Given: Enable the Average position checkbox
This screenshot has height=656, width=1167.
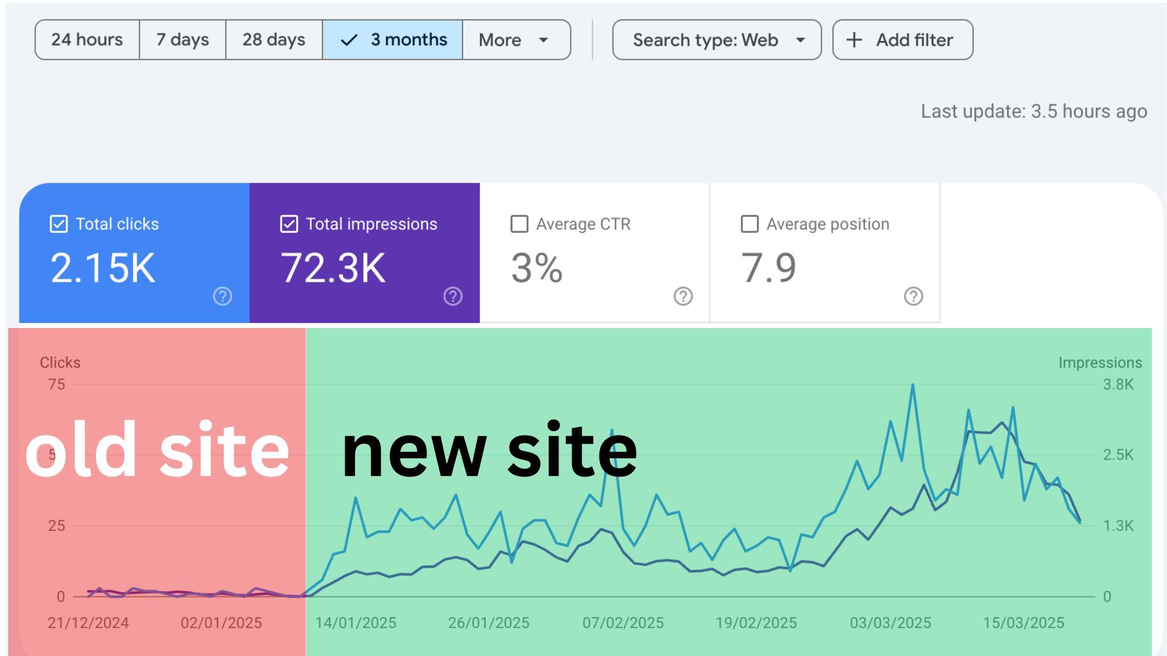Looking at the screenshot, I should [x=749, y=224].
